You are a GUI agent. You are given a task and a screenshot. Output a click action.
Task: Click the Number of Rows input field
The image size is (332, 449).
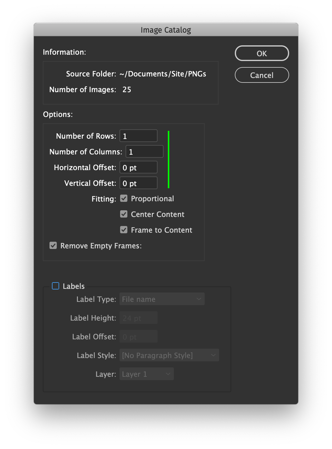pos(138,136)
